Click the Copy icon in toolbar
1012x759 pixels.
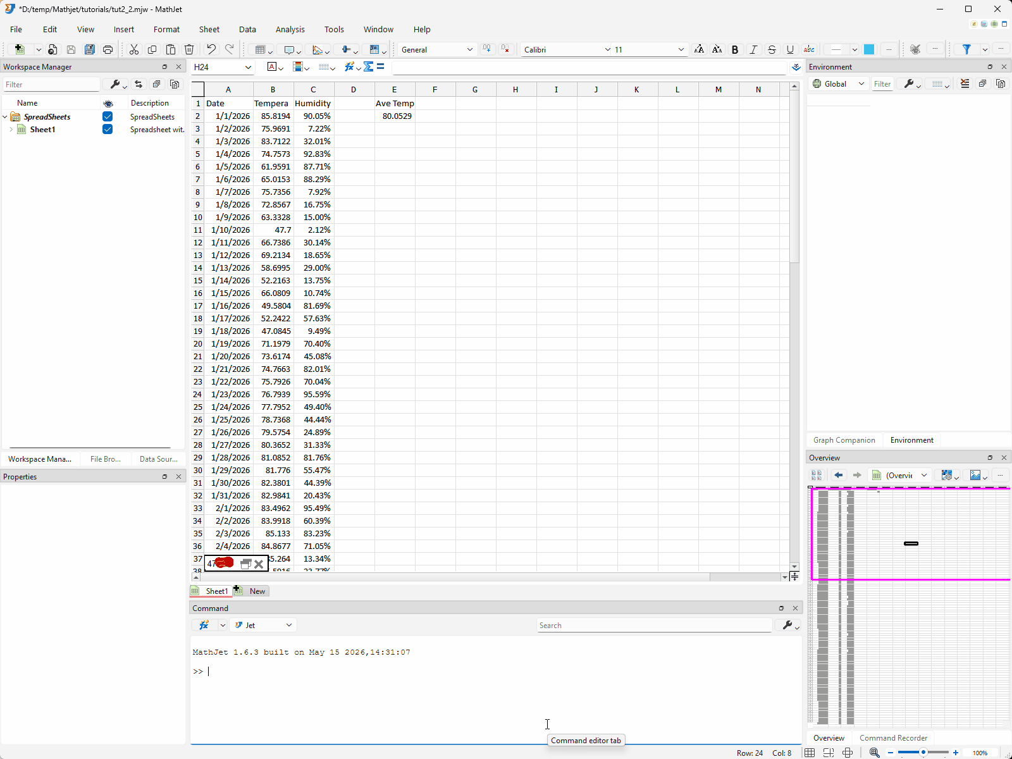152,49
